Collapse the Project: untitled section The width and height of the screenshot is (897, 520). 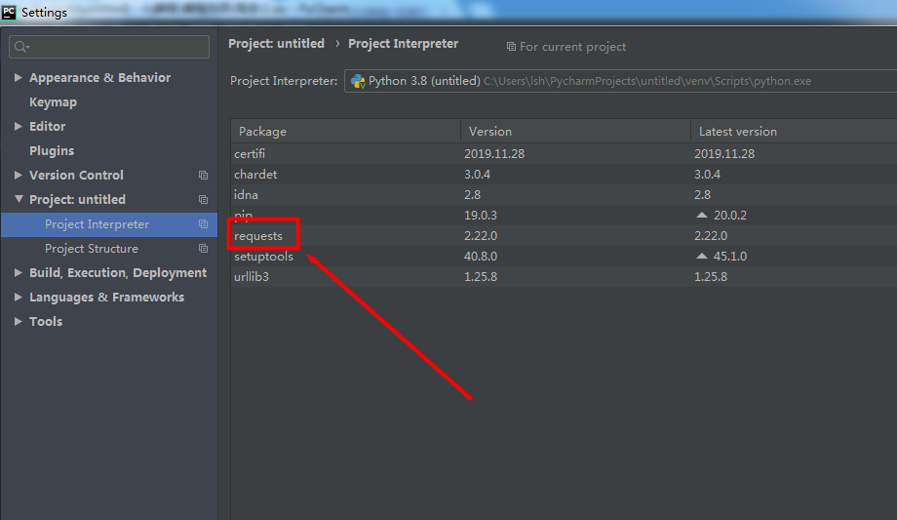19,199
